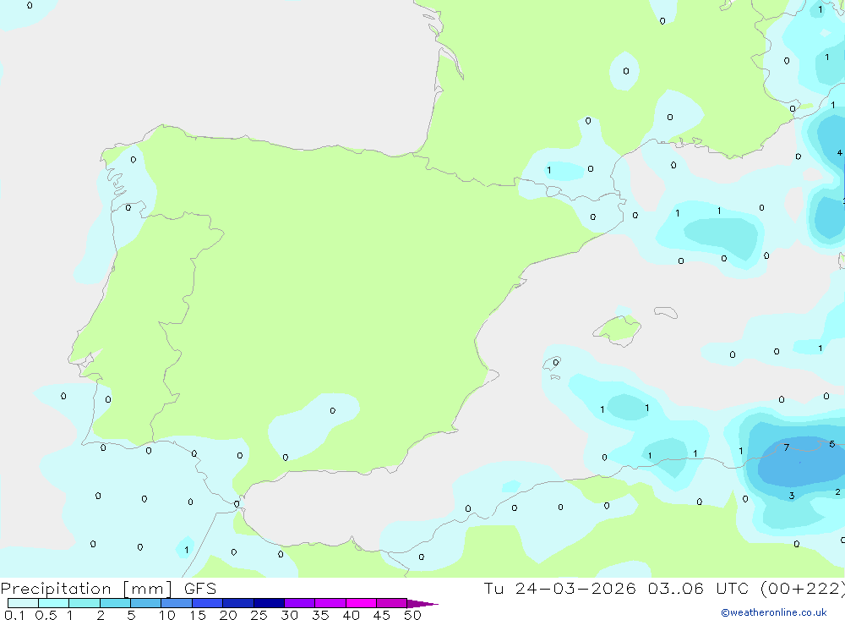
Task: Select the purple swatch between 35 and 40
Action: [x=330, y=603]
